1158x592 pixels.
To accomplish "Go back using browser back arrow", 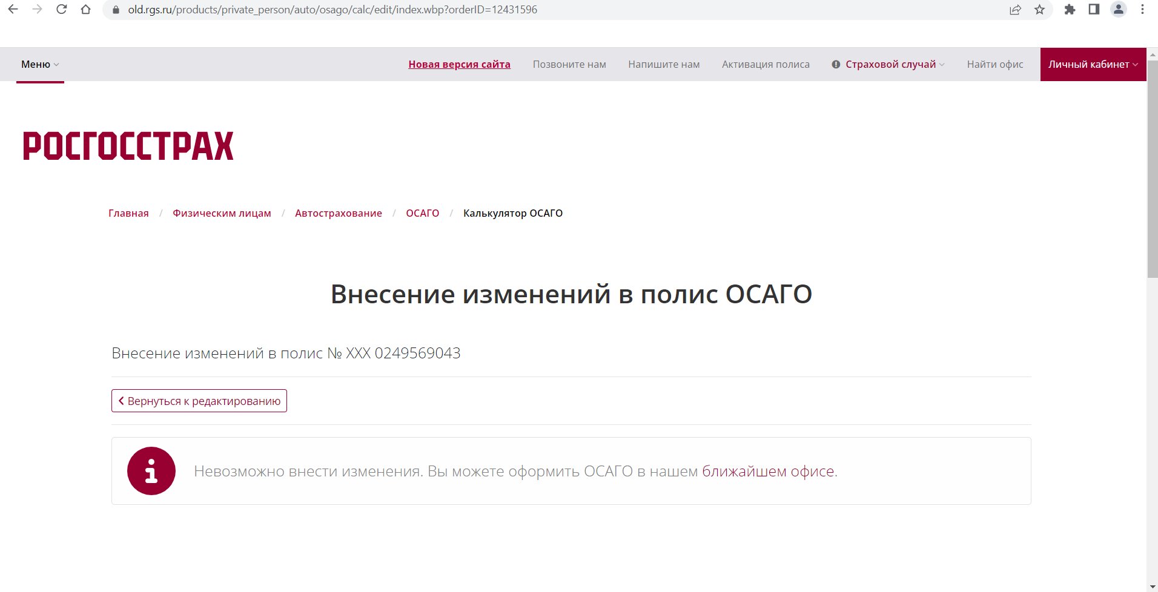I will (x=13, y=10).
